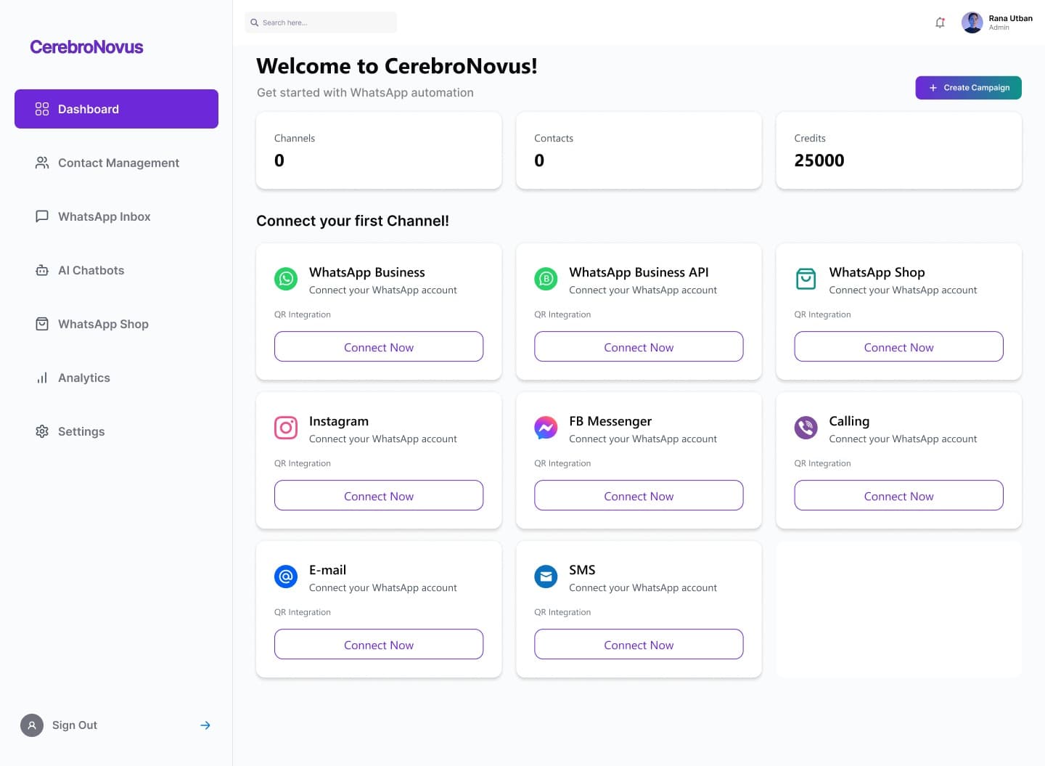
Task: Click the WhatsApp Business green logo icon
Action: pyautogui.click(x=286, y=279)
